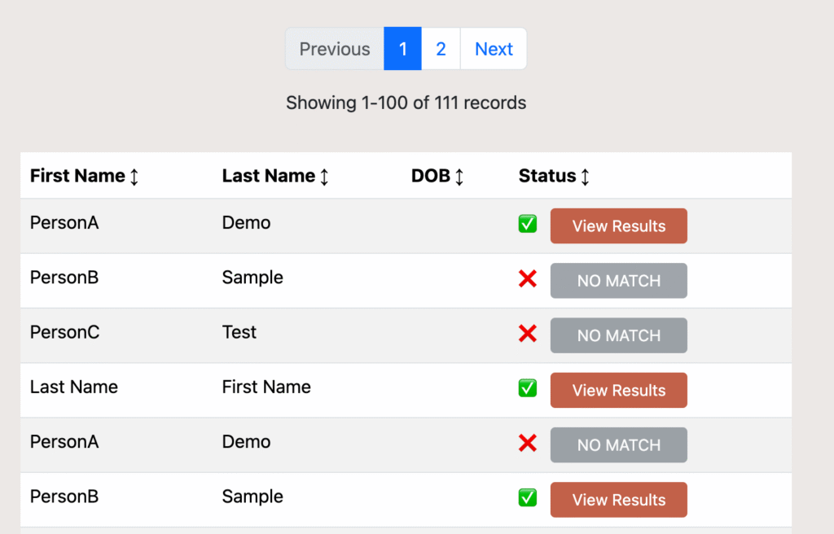Click the sort arrows next to DOB
Image resolution: width=834 pixels, height=534 pixels.
tap(460, 176)
